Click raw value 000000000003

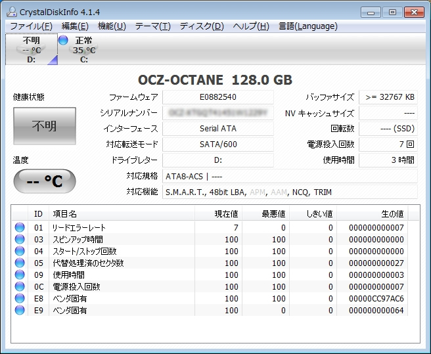click(x=376, y=275)
